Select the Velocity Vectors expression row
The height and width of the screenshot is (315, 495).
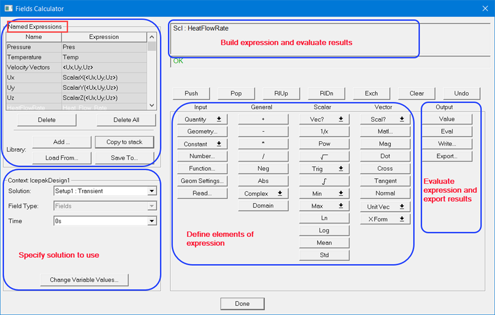click(33, 67)
